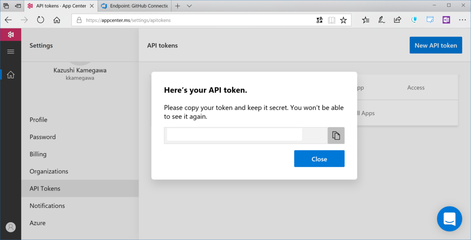This screenshot has width=471, height=240.
Task: Open the Profile settings item
Action: (x=39, y=120)
